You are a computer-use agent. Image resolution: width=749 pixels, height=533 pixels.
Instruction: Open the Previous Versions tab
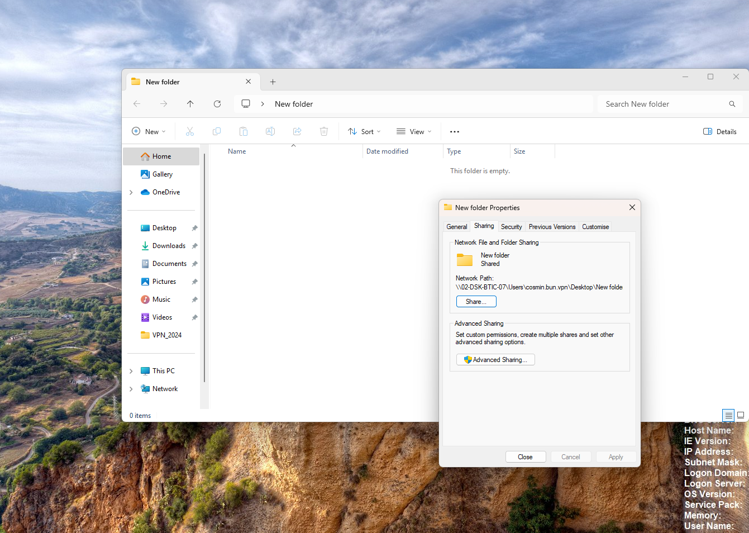tap(552, 227)
